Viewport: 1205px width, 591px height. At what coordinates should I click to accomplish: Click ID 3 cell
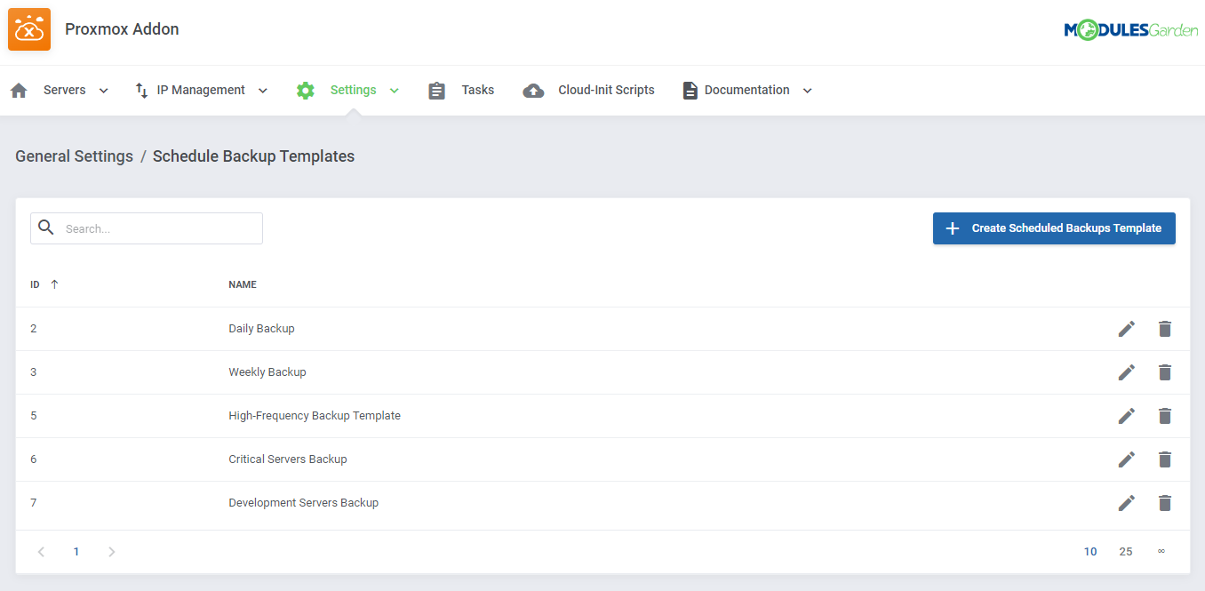pos(34,372)
